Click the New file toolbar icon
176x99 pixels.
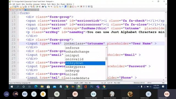point(10,7)
